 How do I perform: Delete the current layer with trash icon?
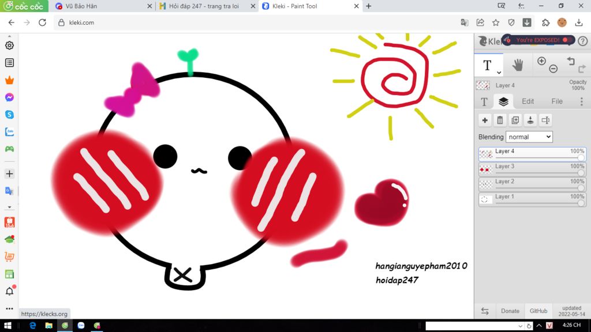pos(500,120)
